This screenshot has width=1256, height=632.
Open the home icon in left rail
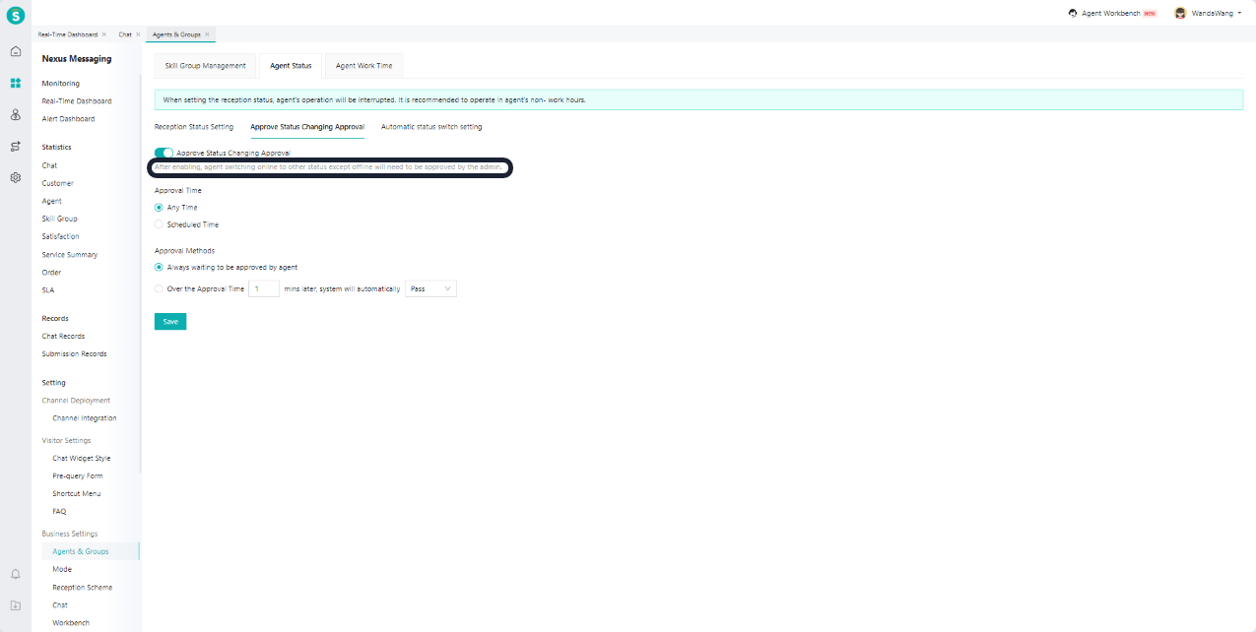[x=15, y=51]
